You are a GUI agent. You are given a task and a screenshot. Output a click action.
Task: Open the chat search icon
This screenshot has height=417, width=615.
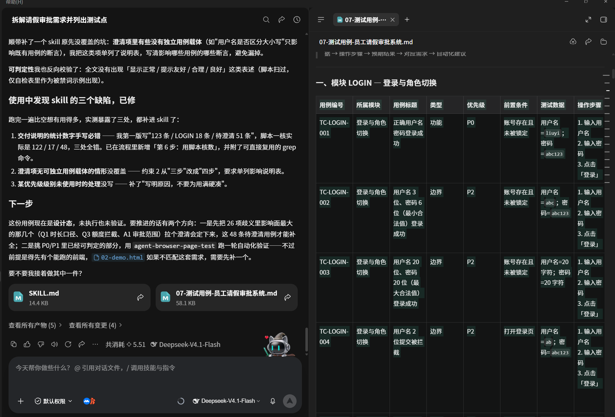[266, 20]
